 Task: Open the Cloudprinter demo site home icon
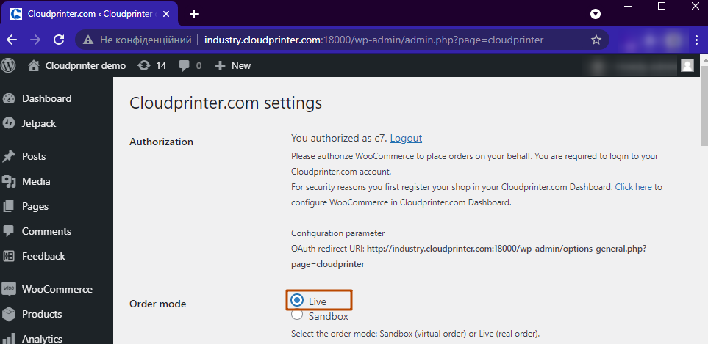point(33,66)
